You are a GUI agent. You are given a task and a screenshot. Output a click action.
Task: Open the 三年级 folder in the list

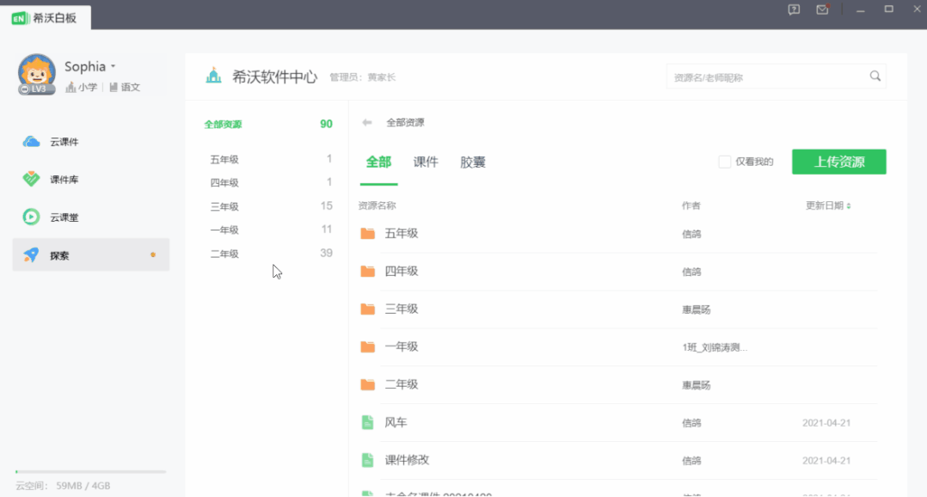pyautogui.click(x=402, y=309)
